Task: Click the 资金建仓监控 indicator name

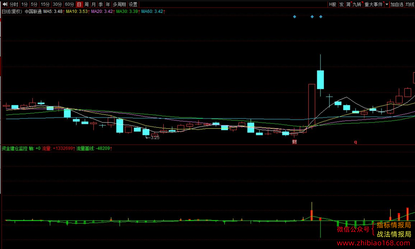Action: [x=15, y=149]
